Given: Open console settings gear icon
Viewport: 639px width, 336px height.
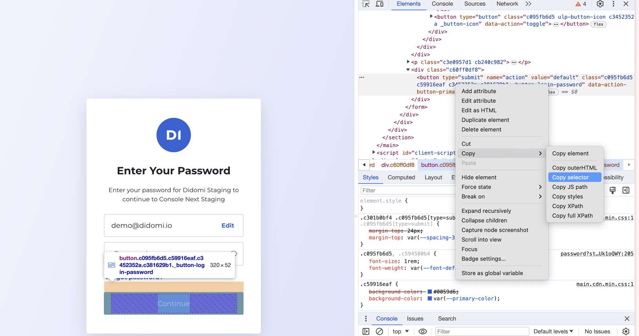Looking at the screenshot, I should coord(626,332).
